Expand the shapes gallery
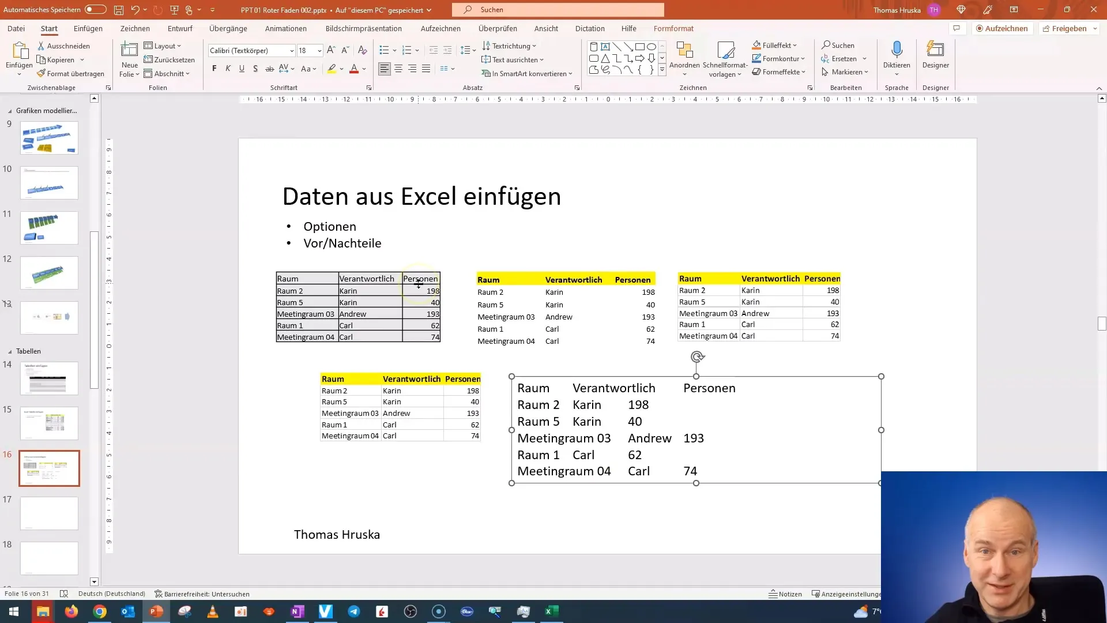This screenshot has height=623, width=1107. (662, 70)
